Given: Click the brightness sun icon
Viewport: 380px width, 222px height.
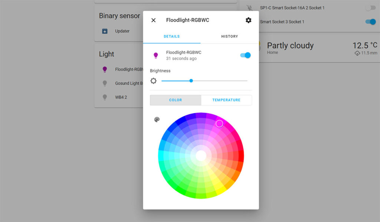Looking at the screenshot, I should [153, 81].
